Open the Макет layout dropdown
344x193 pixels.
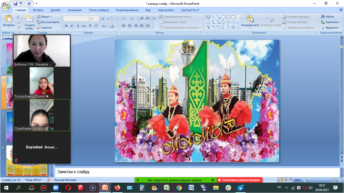coord(45,17)
